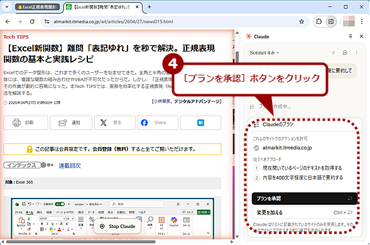Viewport: 370px width, 245px height.
Task: Open a new tab with plus button
Action: coord(149,7)
